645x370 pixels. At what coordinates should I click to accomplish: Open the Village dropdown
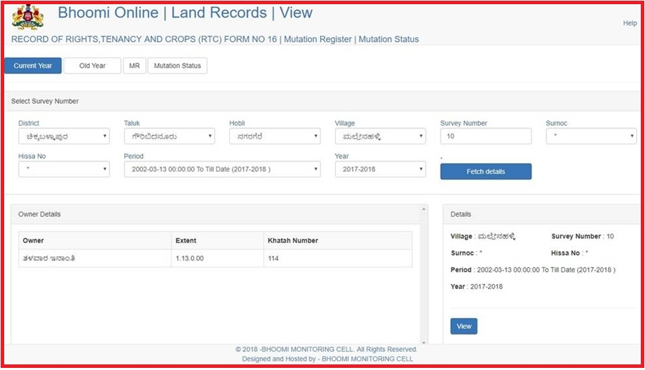click(381, 136)
